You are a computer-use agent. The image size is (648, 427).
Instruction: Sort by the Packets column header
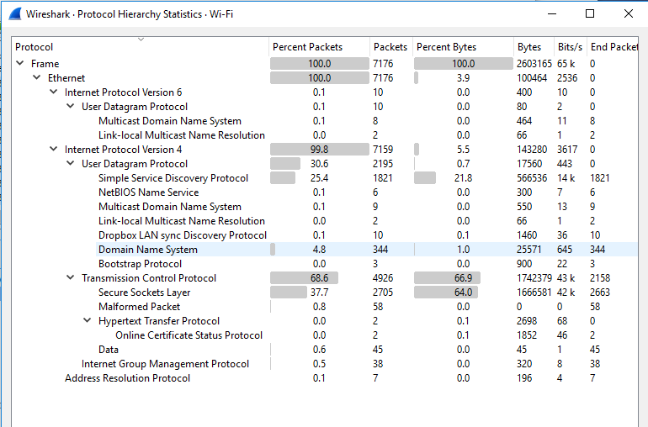tap(391, 47)
